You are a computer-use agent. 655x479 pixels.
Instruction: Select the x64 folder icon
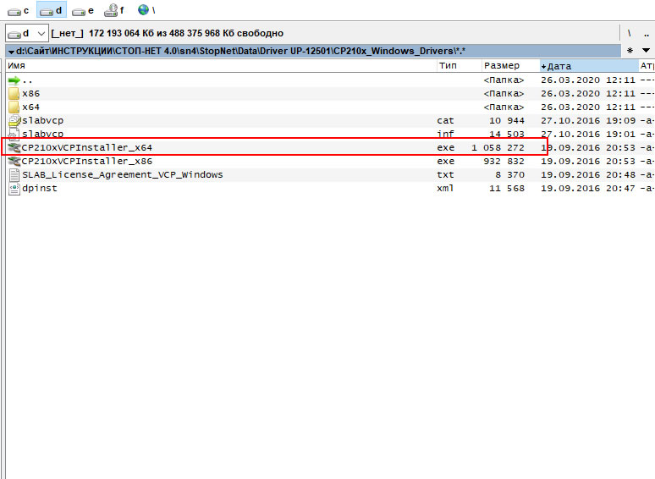[x=14, y=107]
